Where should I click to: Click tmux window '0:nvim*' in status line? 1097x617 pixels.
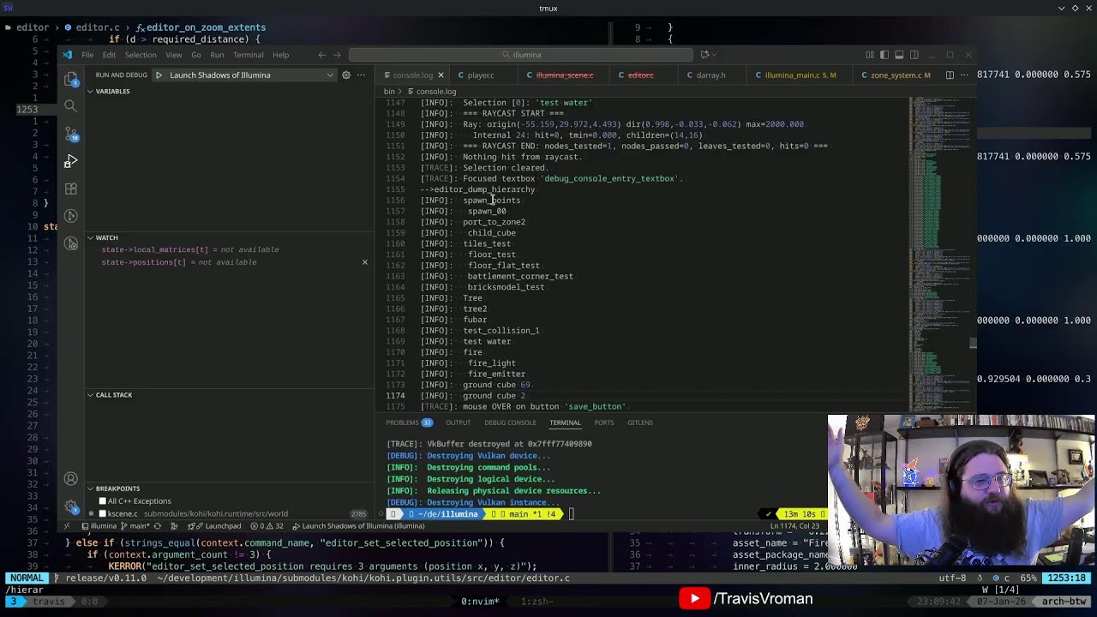click(480, 602)
